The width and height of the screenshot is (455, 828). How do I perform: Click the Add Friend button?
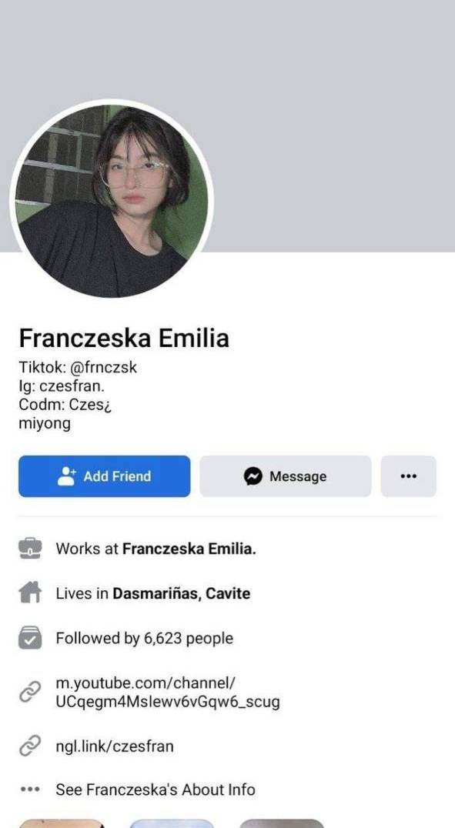pyautogui.click(x=104, y=476)
